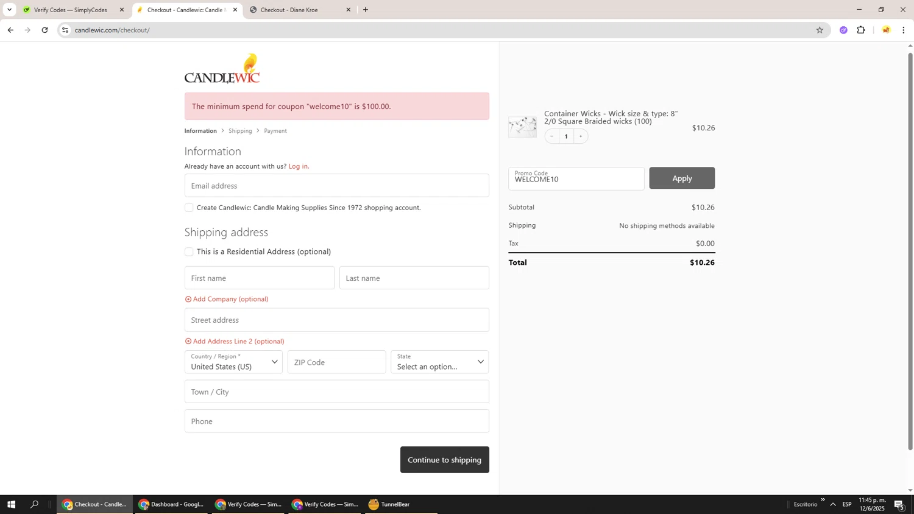Select the Checkout - Candlewic tab
This screenshot has height=514, width=914.
186,10
